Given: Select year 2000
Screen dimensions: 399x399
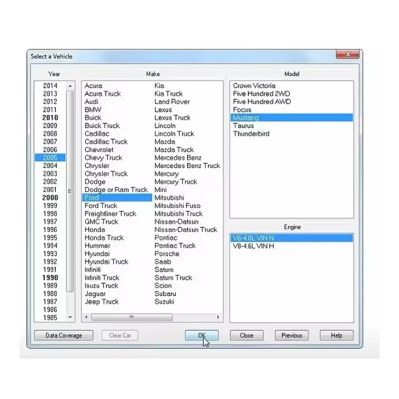Looking at the screenshot, I should click(50, 198).
